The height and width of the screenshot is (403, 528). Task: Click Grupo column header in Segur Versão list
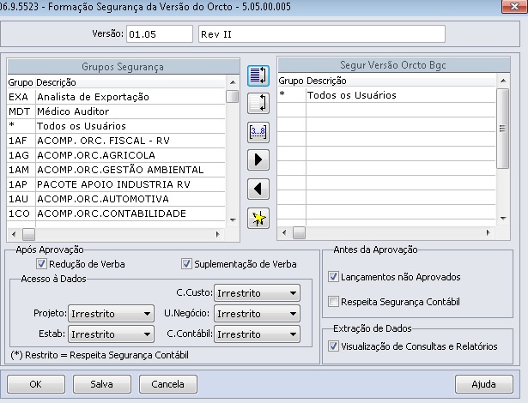(x=291, y=81)
